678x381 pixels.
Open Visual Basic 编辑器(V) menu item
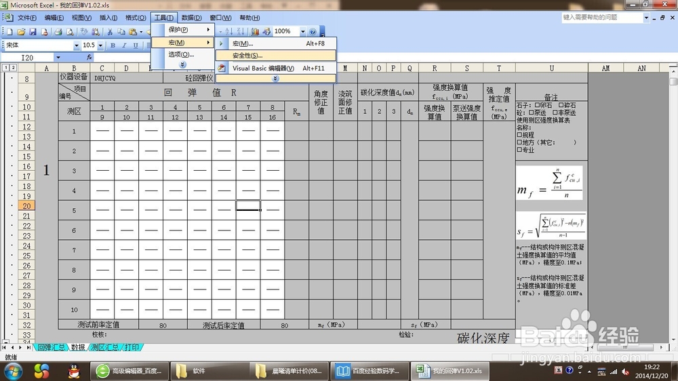(x=276, y=68)
